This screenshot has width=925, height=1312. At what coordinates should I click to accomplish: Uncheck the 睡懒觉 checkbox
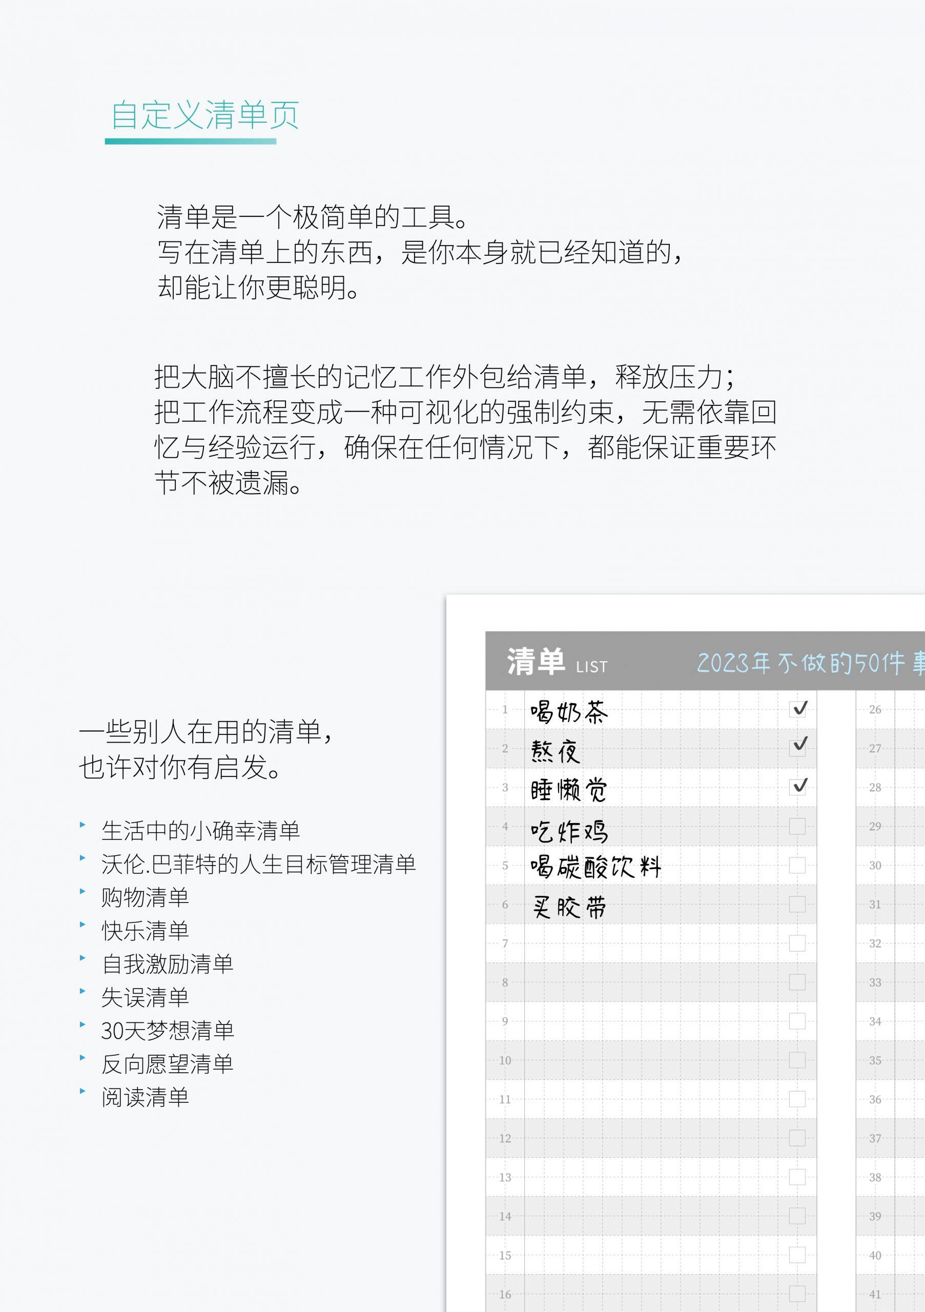[x=797, y=787]
